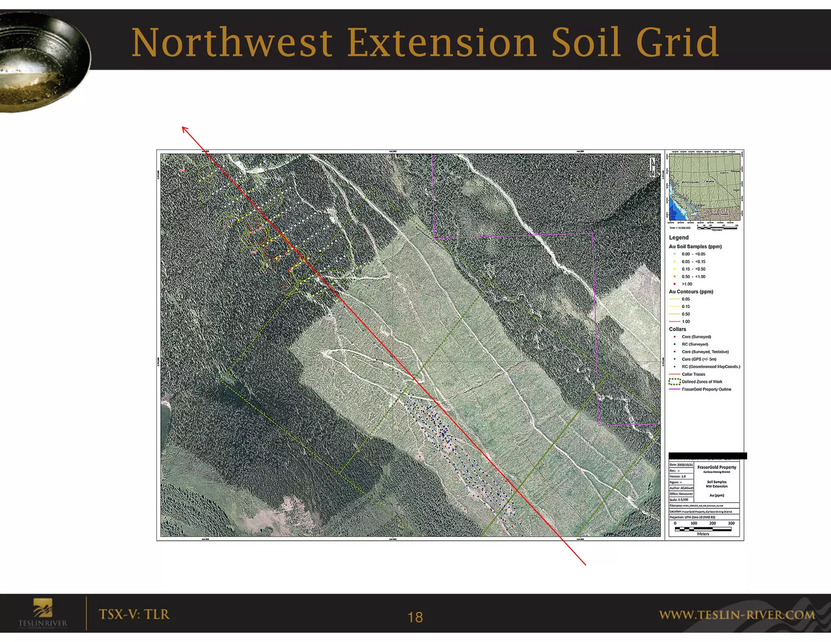Screen dimensions: 831x642
Task: Click 'Au (ppm)' in the title block
Action: [717, 496]
